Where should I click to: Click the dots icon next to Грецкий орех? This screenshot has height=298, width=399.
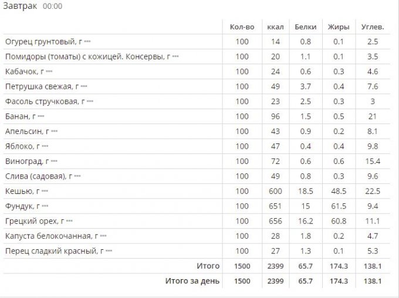69,222
